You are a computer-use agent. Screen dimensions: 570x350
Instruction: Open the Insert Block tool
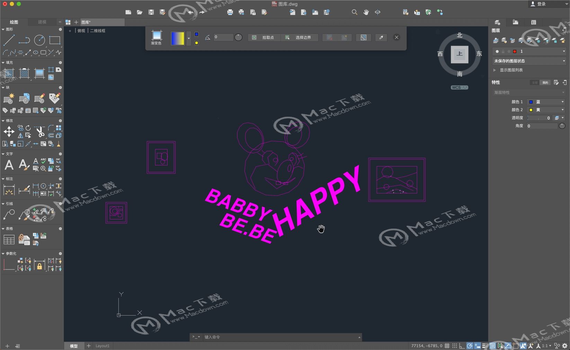pos(24,99)
